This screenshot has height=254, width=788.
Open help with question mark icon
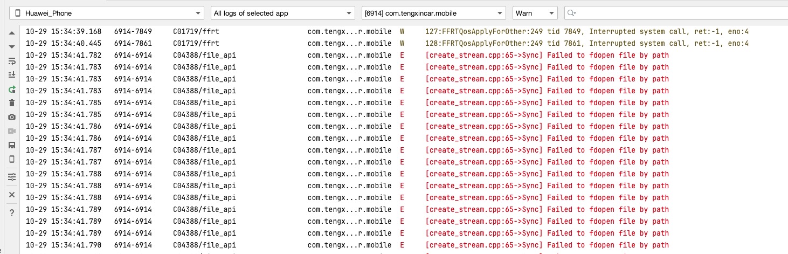click(x=12, y=212)
